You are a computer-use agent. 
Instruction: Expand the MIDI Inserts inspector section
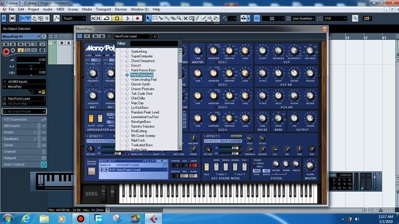click(24, 126)
